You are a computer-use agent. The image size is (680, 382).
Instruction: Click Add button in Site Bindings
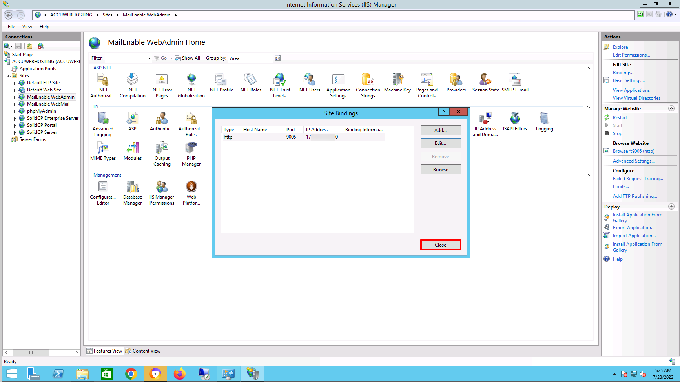pos(441,130)
